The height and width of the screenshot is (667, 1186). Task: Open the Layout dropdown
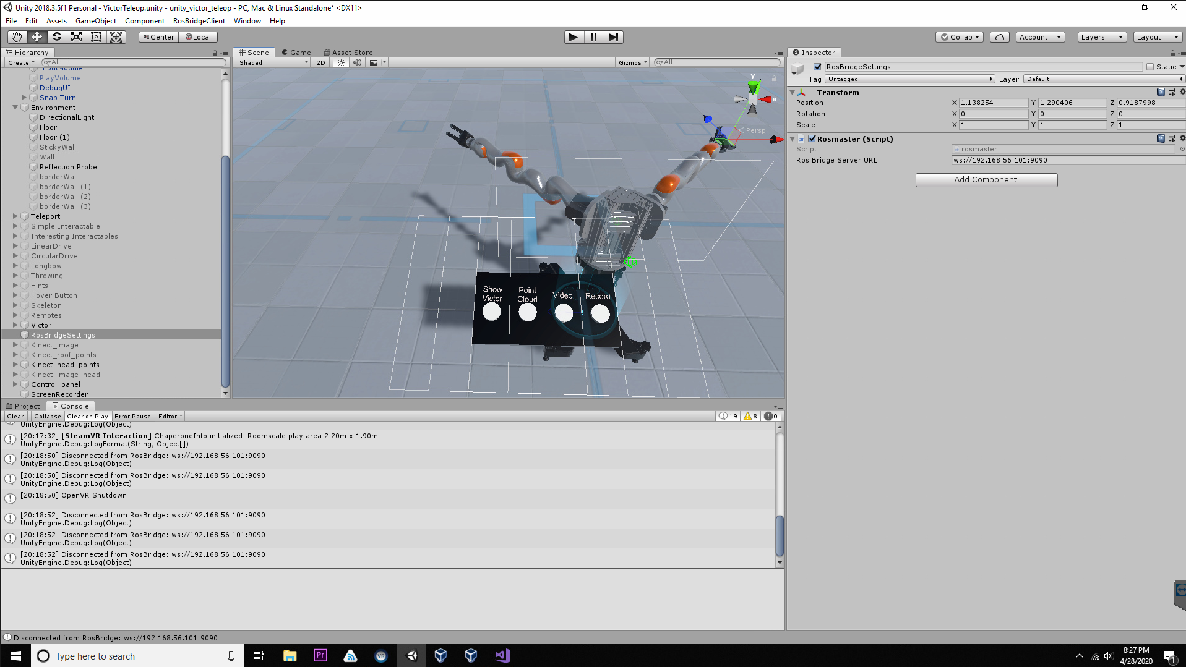pyautogui.click(x=1158, y=37)
